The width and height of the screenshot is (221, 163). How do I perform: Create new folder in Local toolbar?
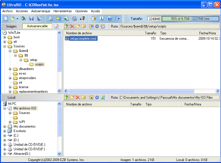pos(72,97)
